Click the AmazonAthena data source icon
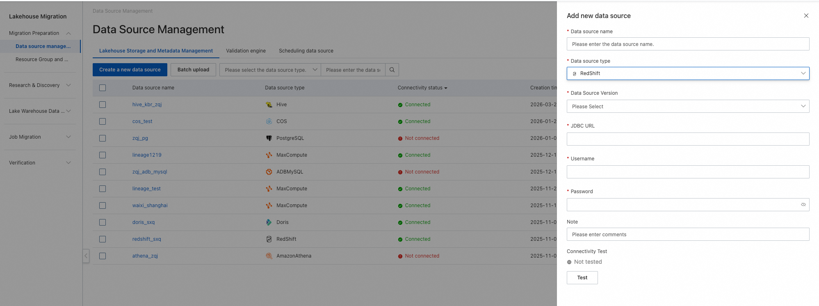The height and width of the screenshot is (306, 819). [269, 256]
